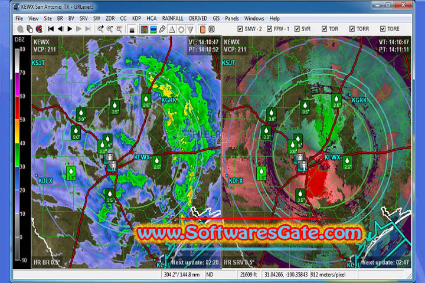The height and width of the screenshot is (283, 425).
Task: Open the Windows menu
Action: 254,18
